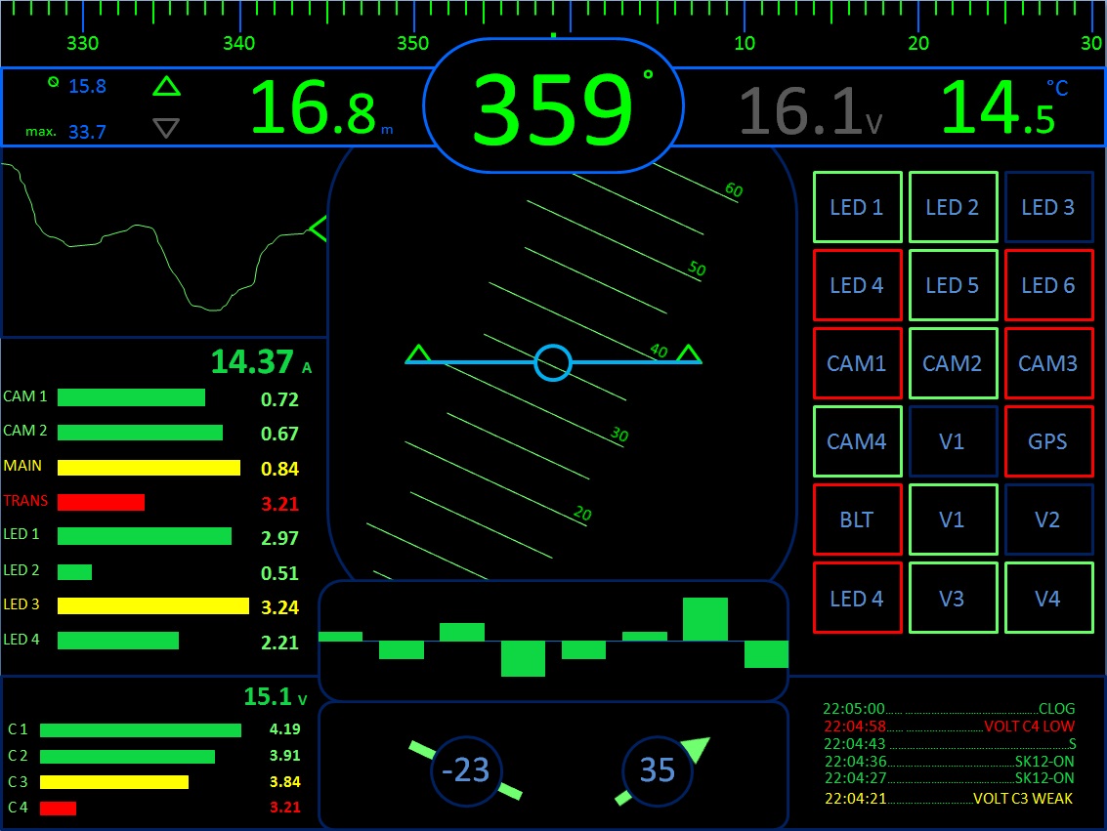The image size is (1107, 831).
Task: Select the center circle of attitude indicator
Action: click(552, 362)
